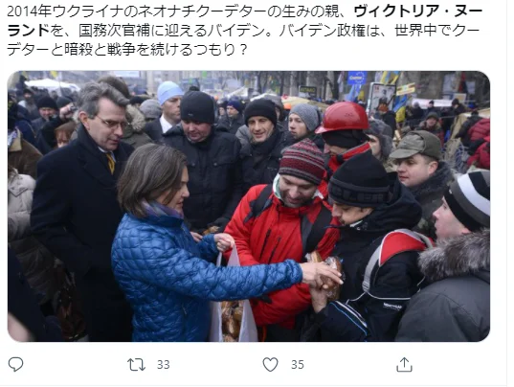Click the reply speech bubble icon
Screen dimensions: 514x387
(15, 364)
